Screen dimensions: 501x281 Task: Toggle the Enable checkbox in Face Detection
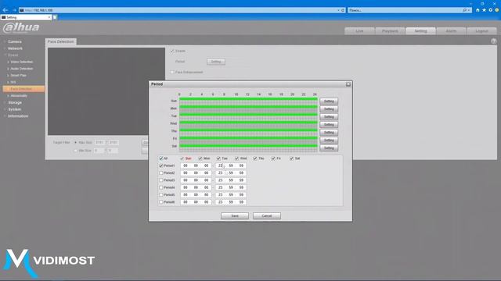[172, 51]
